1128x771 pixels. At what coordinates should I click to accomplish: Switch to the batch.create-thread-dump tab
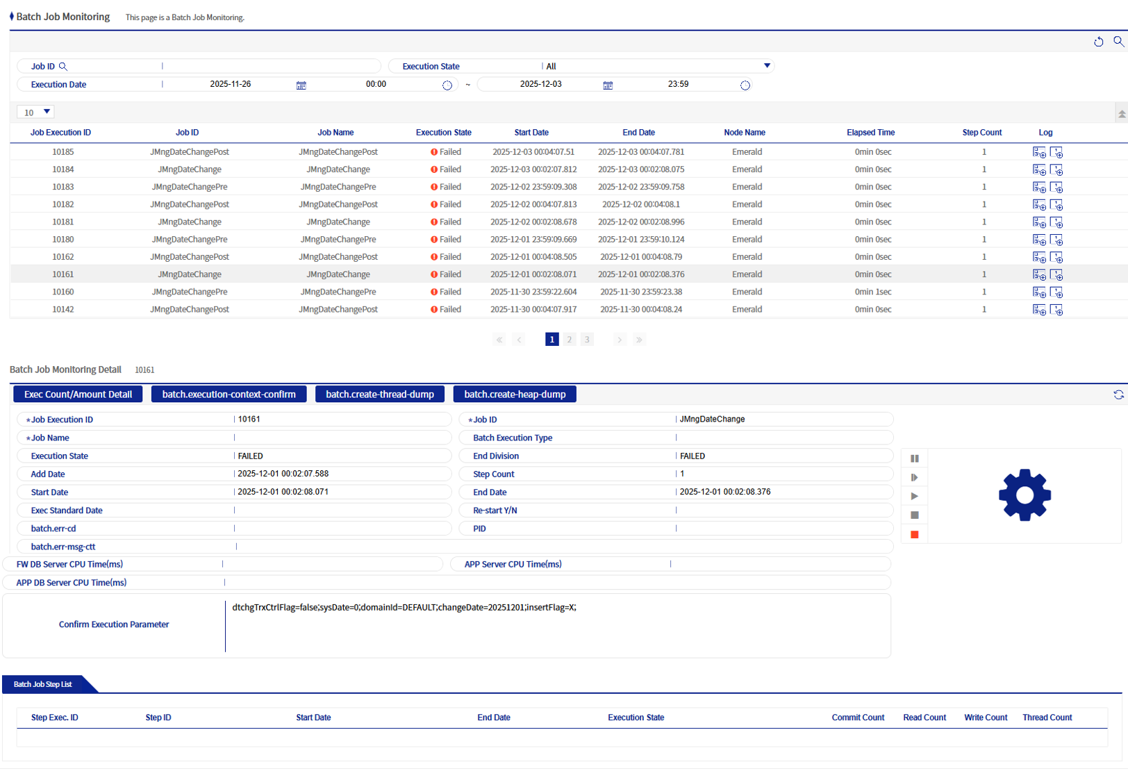pos(380,394)
